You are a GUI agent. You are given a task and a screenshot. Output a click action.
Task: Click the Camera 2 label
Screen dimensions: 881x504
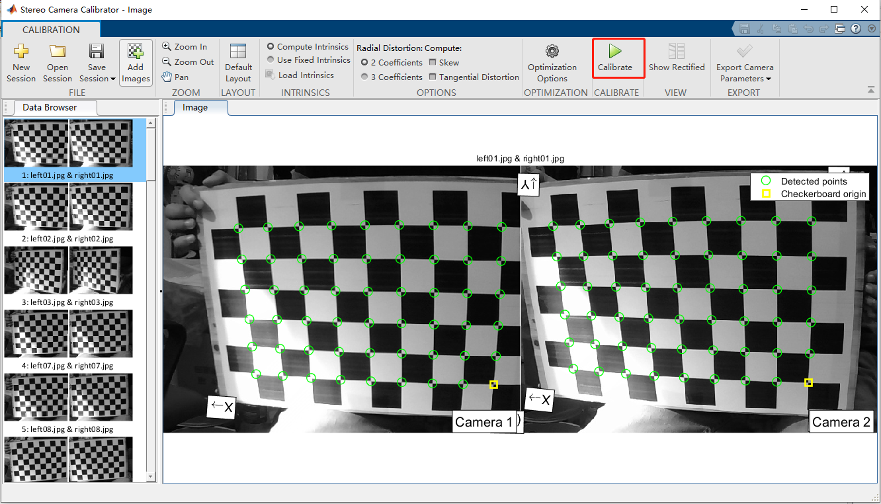841,422
